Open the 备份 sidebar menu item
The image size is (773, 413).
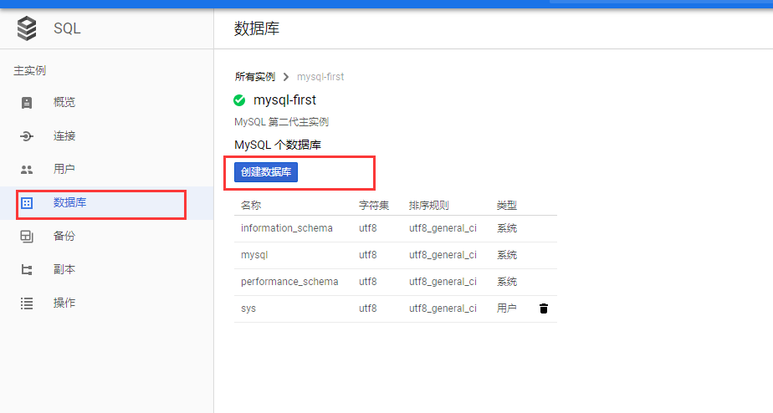click(x=106, y=237)
